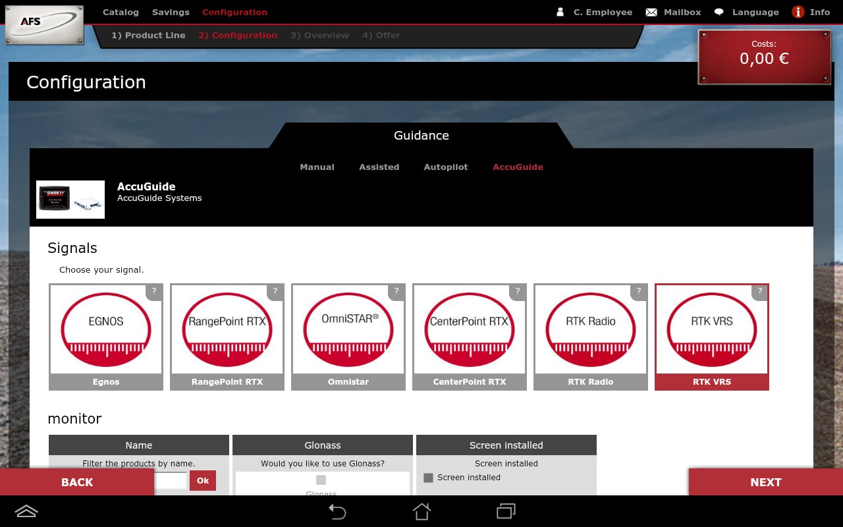
Task: Open help for Omnistar signal
Action: 396,292
